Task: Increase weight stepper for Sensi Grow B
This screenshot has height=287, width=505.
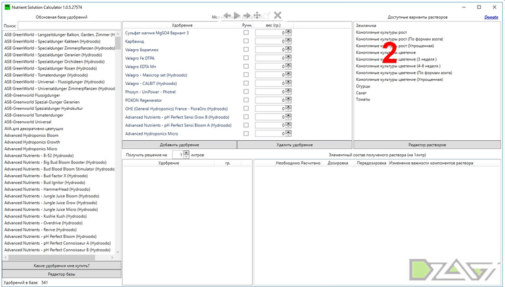Action: [x=289, y=115]
